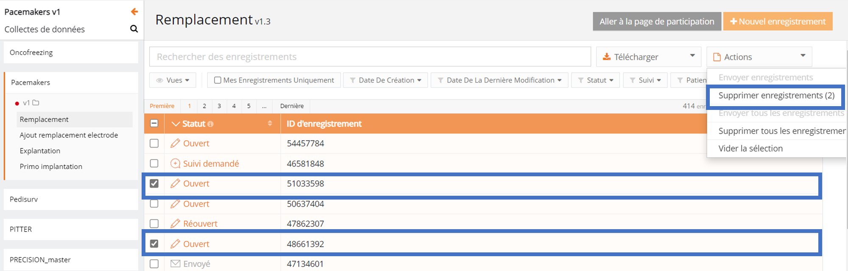
Task: Toggle the select-all checkbox in table header
Action: (154, 123)
